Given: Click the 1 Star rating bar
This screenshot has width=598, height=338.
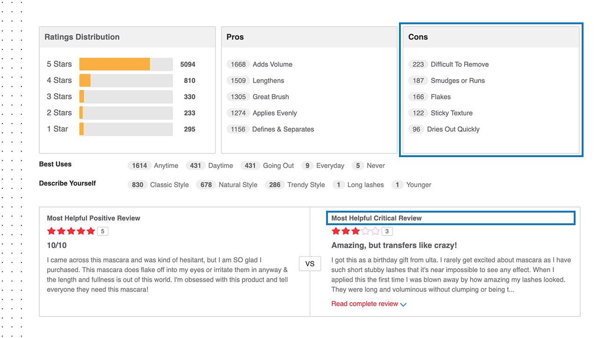Looking at the screenshot, I should (x=126, y=129).
